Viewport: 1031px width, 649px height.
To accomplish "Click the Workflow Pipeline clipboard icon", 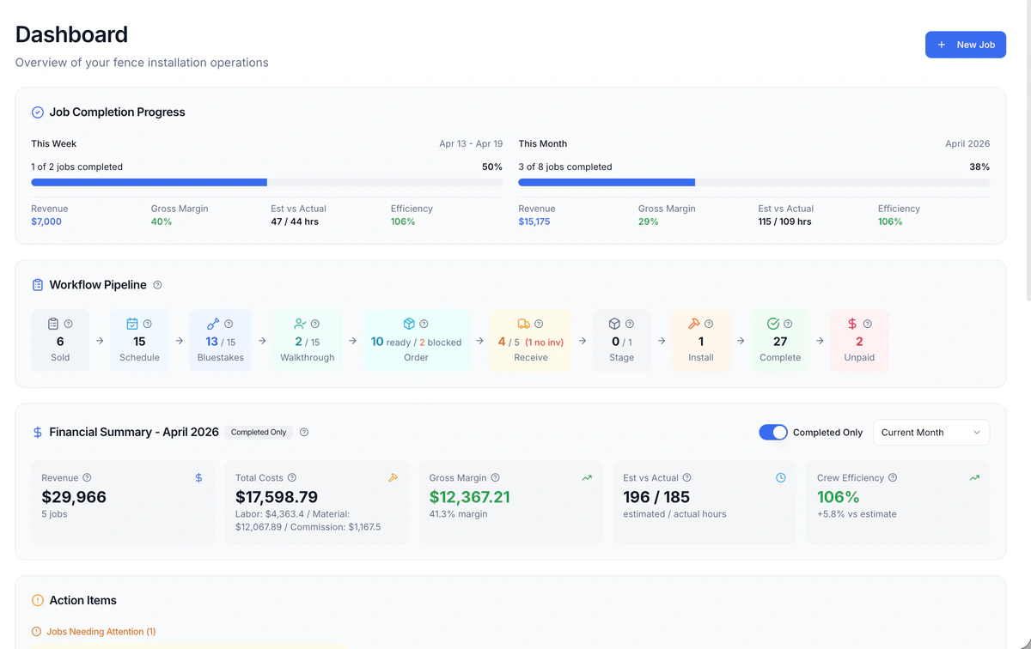I will (38, 285).
